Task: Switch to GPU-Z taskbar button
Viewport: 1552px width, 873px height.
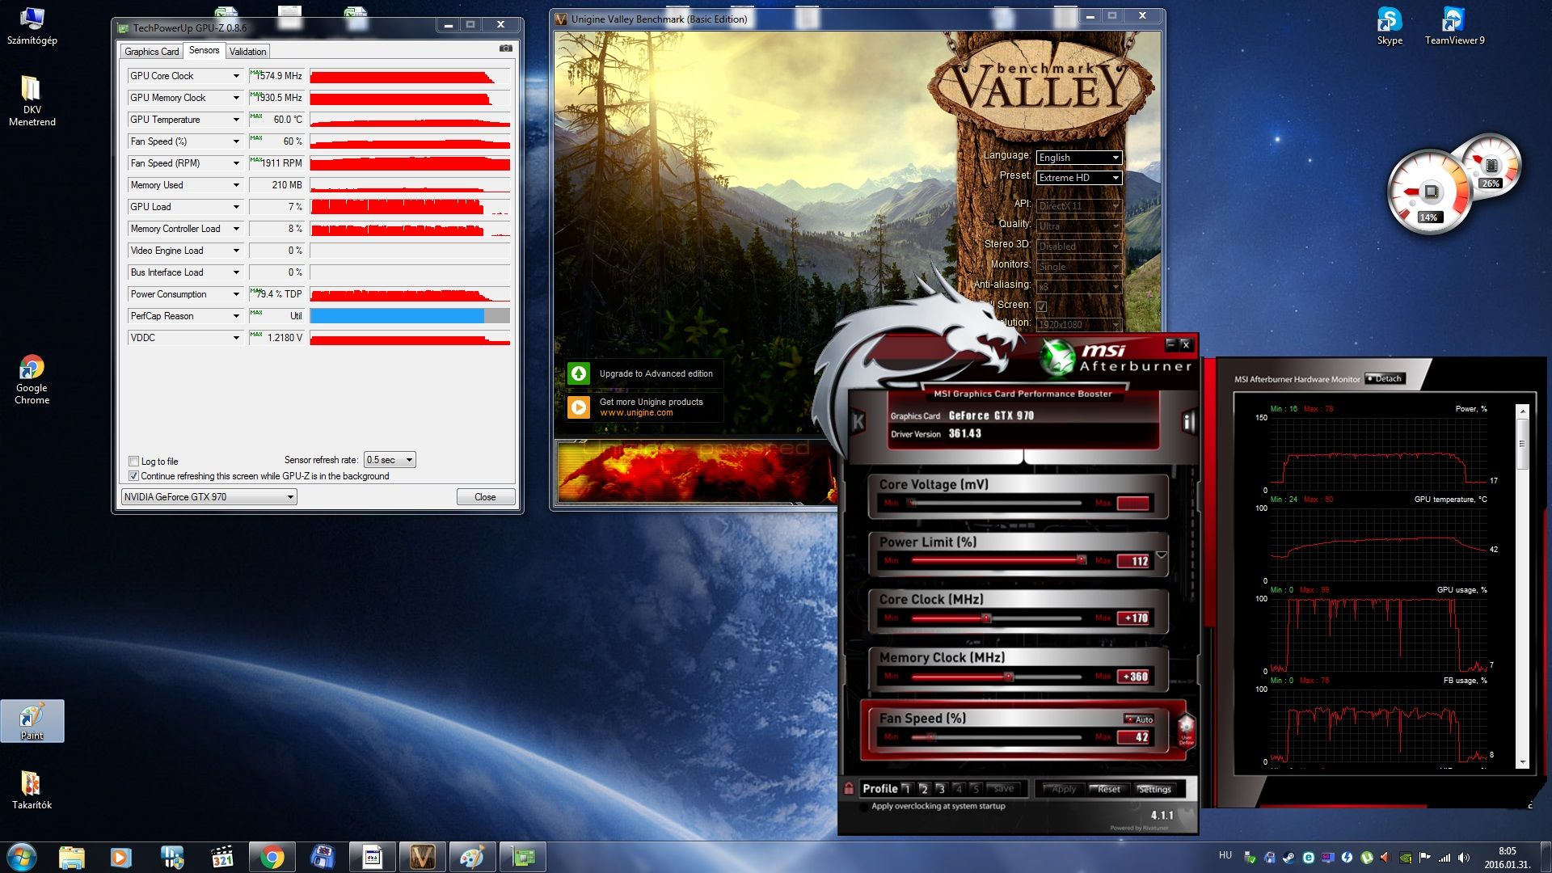Action: coord(523,857)
